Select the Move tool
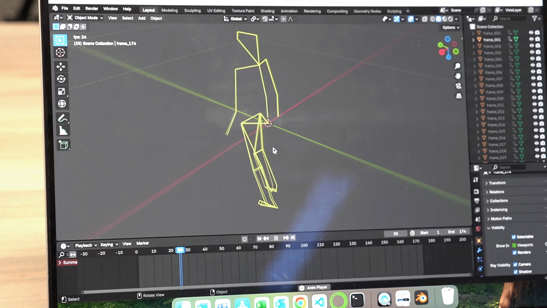 click(60, 67)
